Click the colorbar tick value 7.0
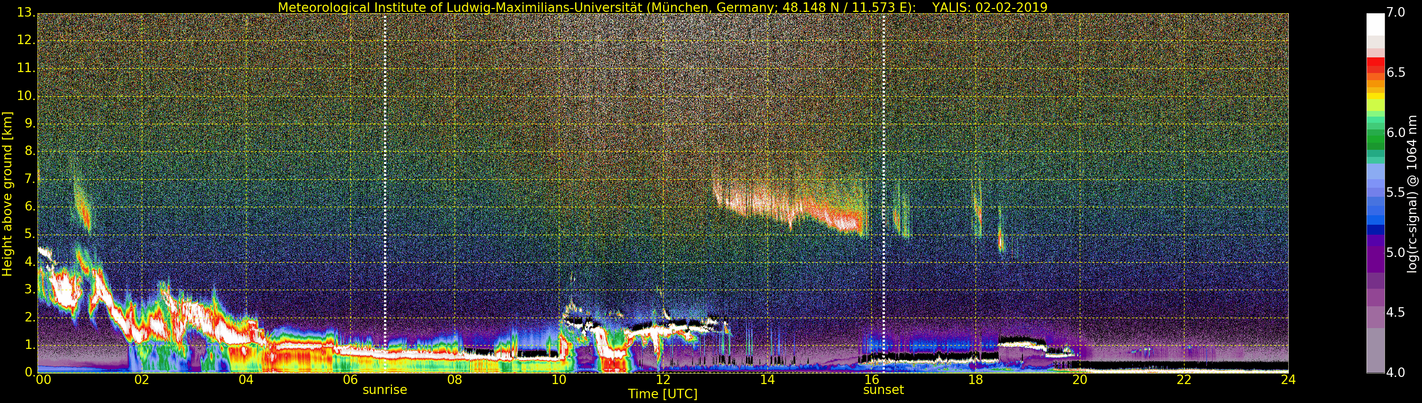The height and width of the screenshot is (403, 1422). click(1395, 12)
